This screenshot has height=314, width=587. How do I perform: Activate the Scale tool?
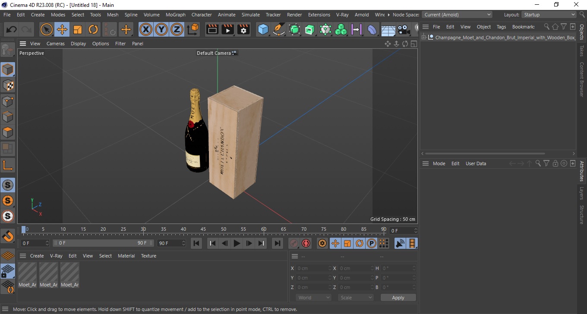click(x=78, y=30)
